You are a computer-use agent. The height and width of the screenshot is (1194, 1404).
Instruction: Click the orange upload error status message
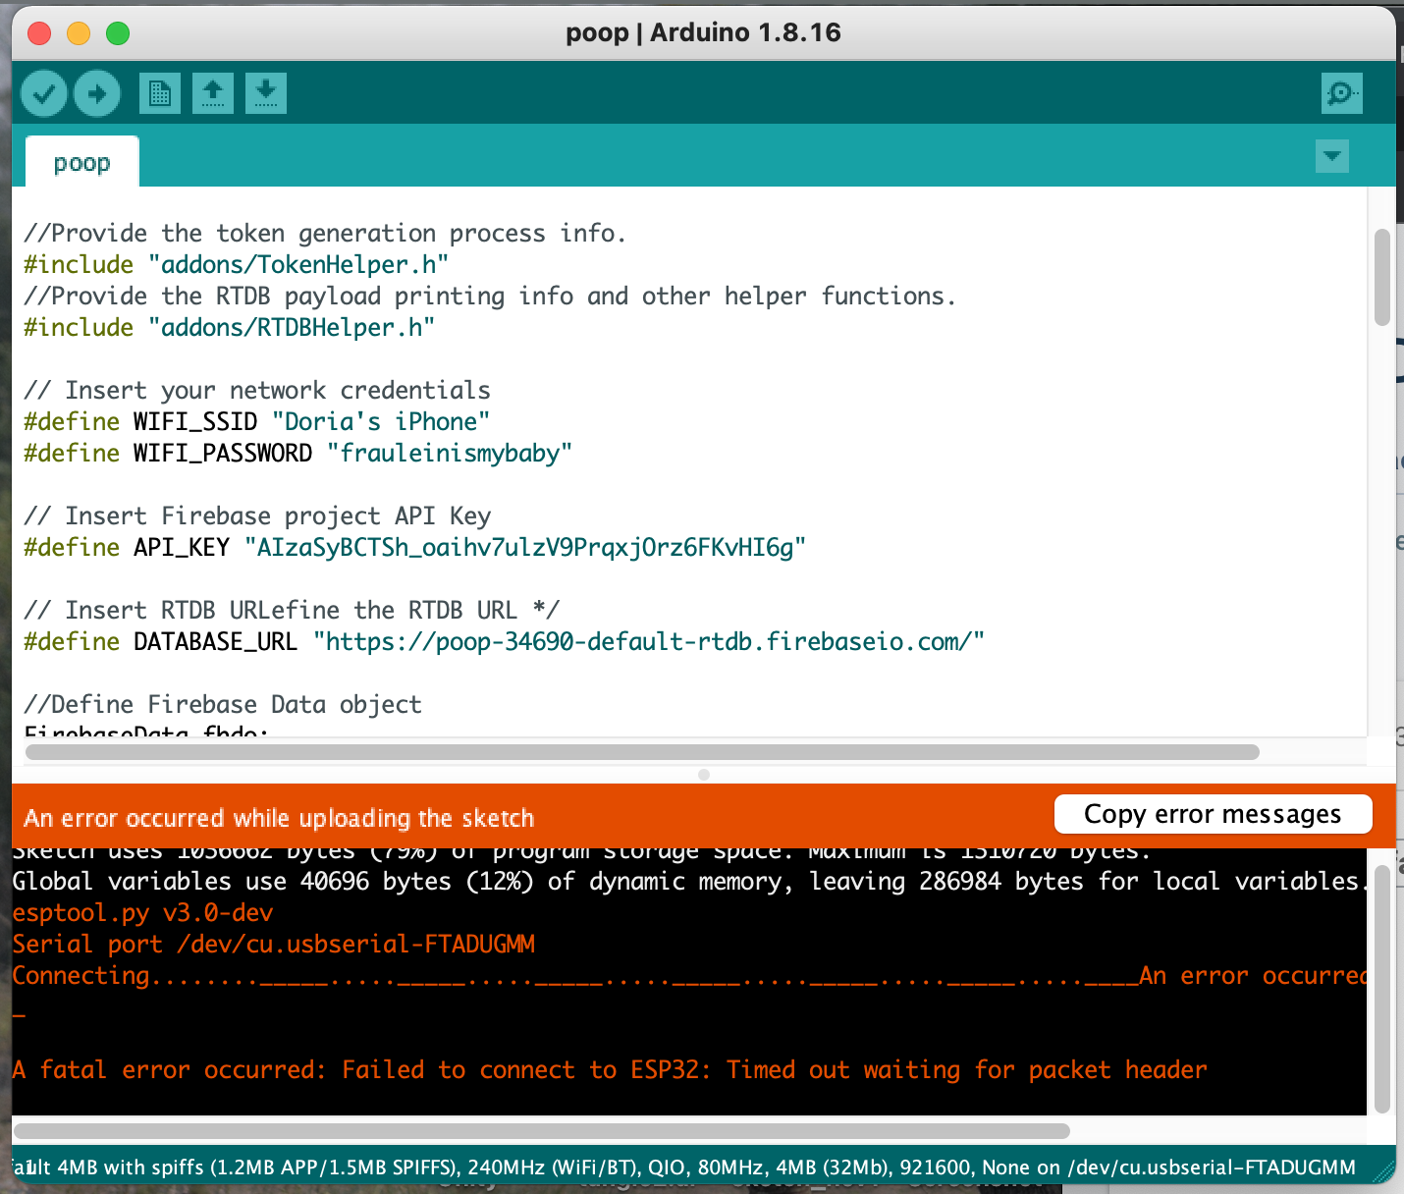[x=279, y=818]
